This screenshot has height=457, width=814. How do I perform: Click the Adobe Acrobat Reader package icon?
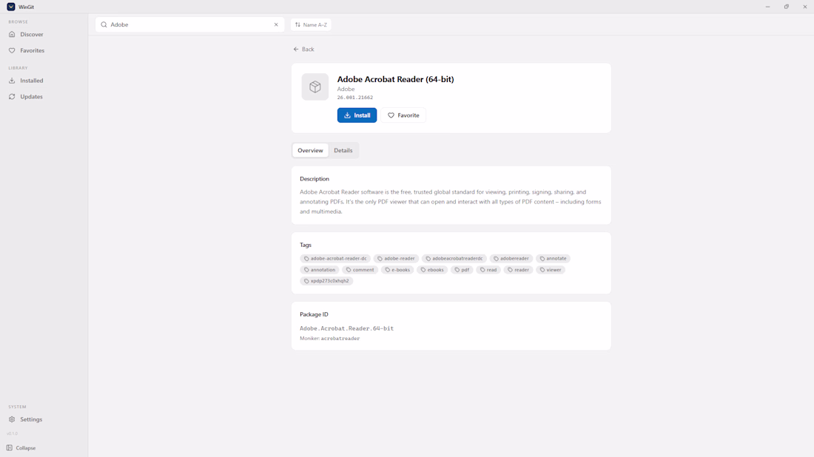point(315,87)
